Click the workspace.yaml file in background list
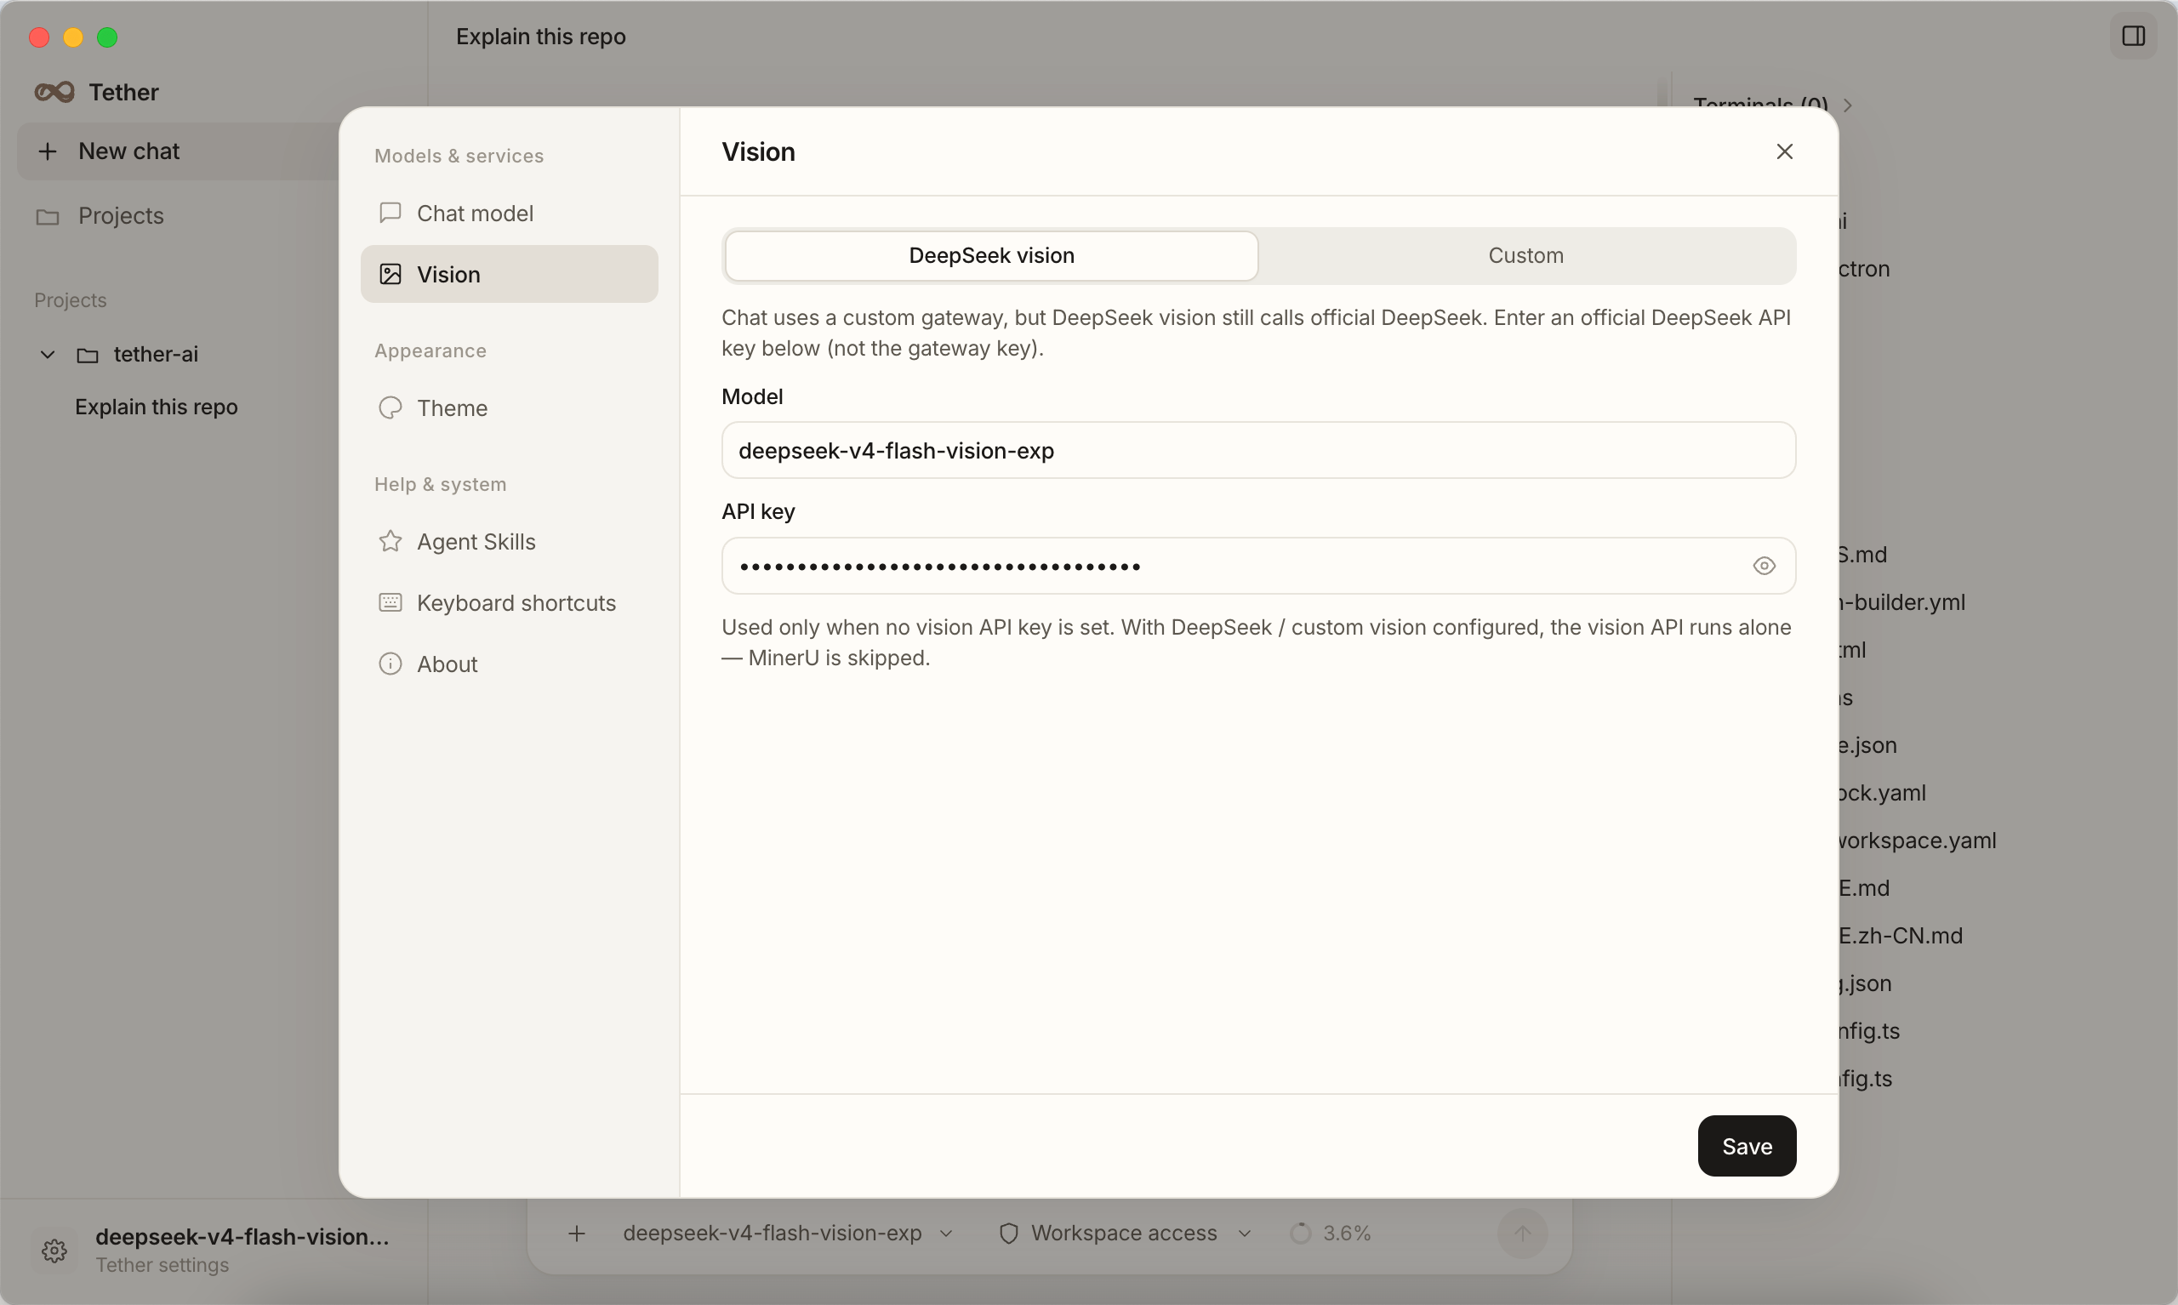Screen dimensions: 2178x1305 pos(1918,841)
